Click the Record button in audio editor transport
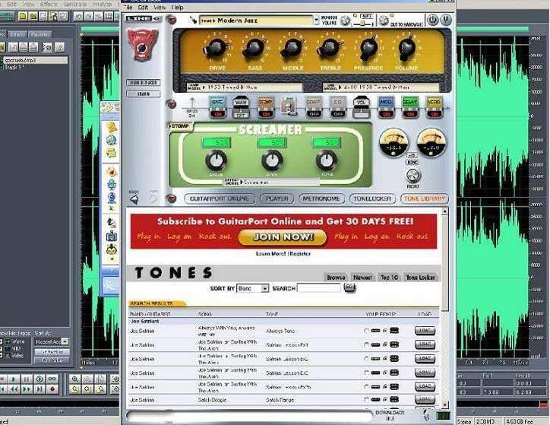 pyautogui.click(x=52, y=389)
